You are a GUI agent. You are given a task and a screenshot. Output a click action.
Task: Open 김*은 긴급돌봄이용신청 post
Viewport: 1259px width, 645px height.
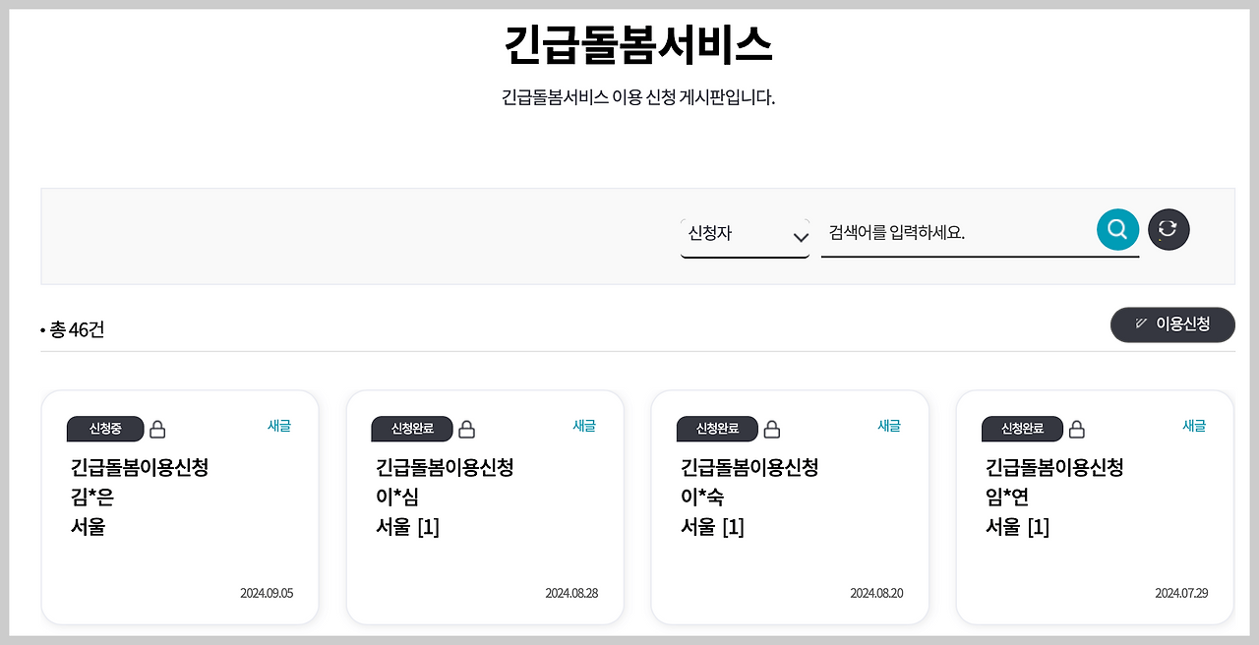click(x=140, y=467)
